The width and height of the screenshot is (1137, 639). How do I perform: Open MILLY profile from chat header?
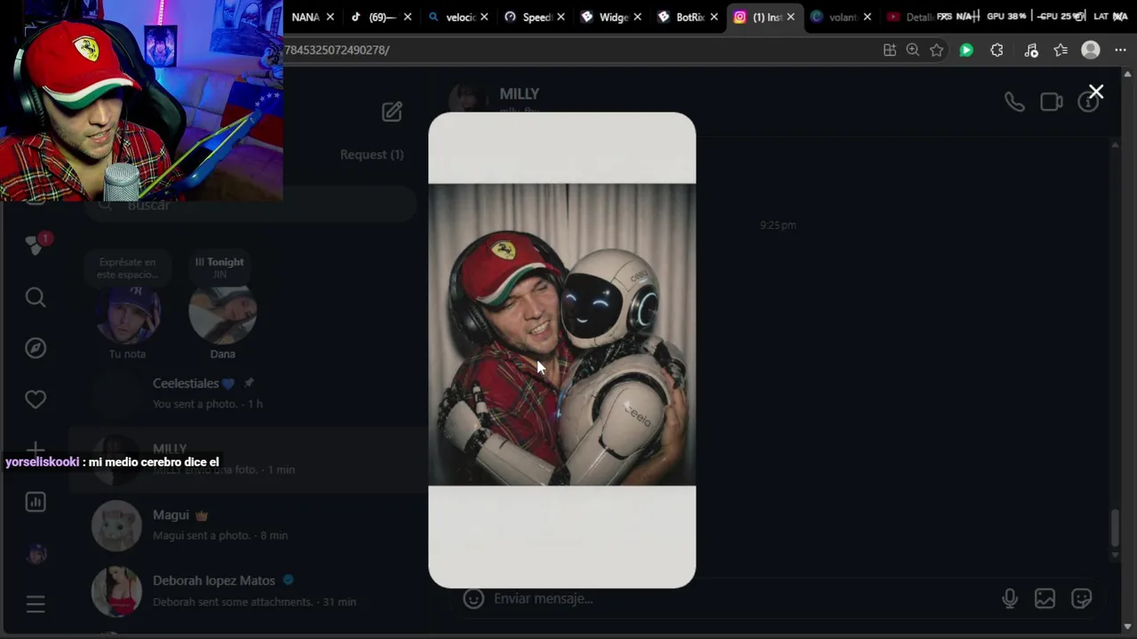[x=519, y=94]
